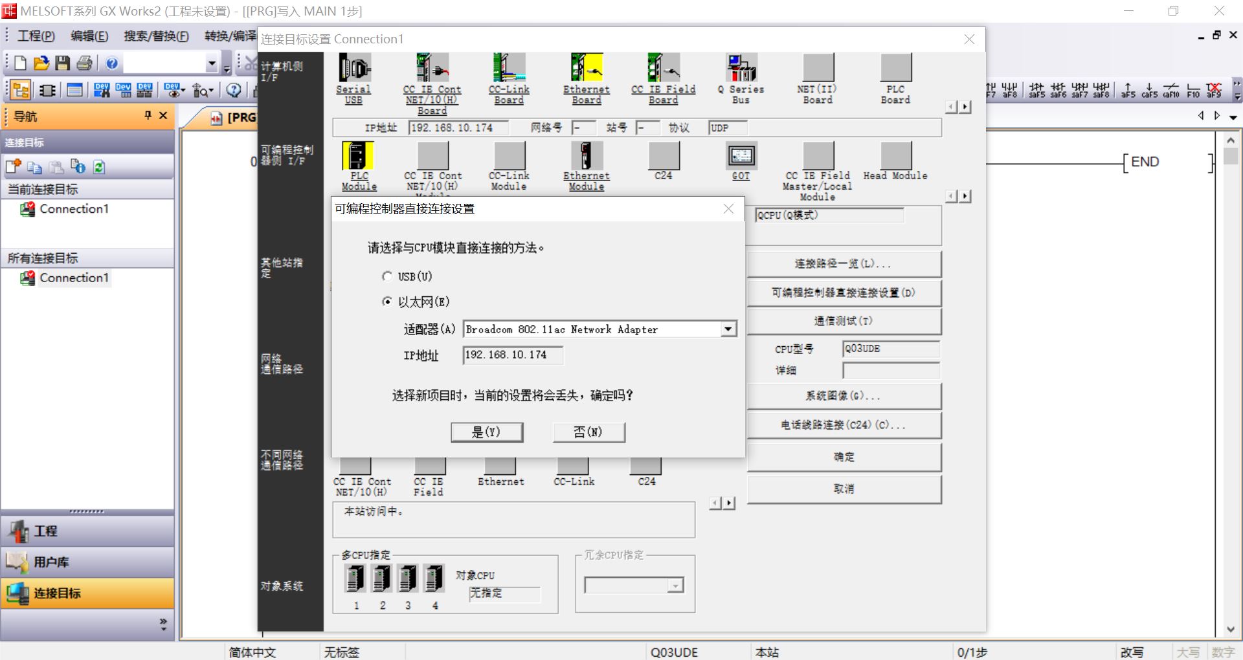Save the project using the save icon
The height and width of the screenshot is (660, 1243).
62,62
